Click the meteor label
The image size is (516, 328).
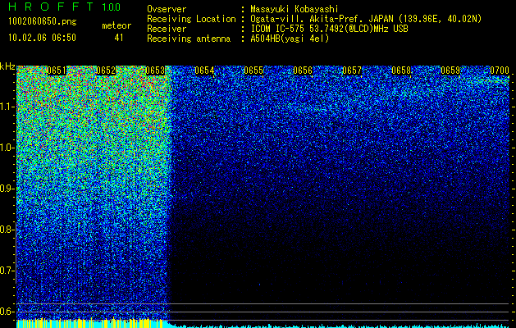(x=116, y=25)
